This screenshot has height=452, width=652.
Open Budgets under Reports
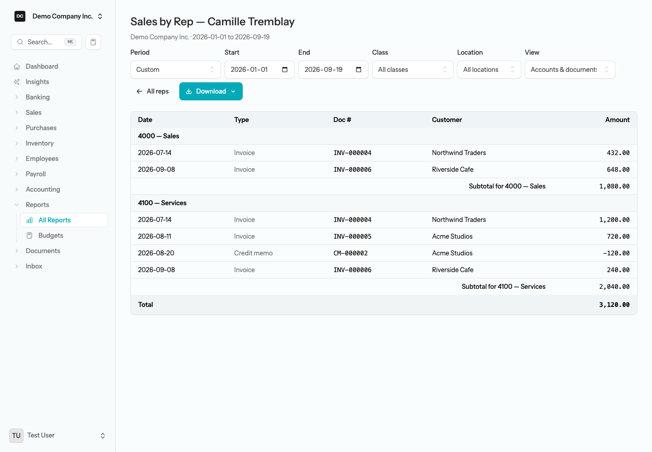(x=64, y=235)
